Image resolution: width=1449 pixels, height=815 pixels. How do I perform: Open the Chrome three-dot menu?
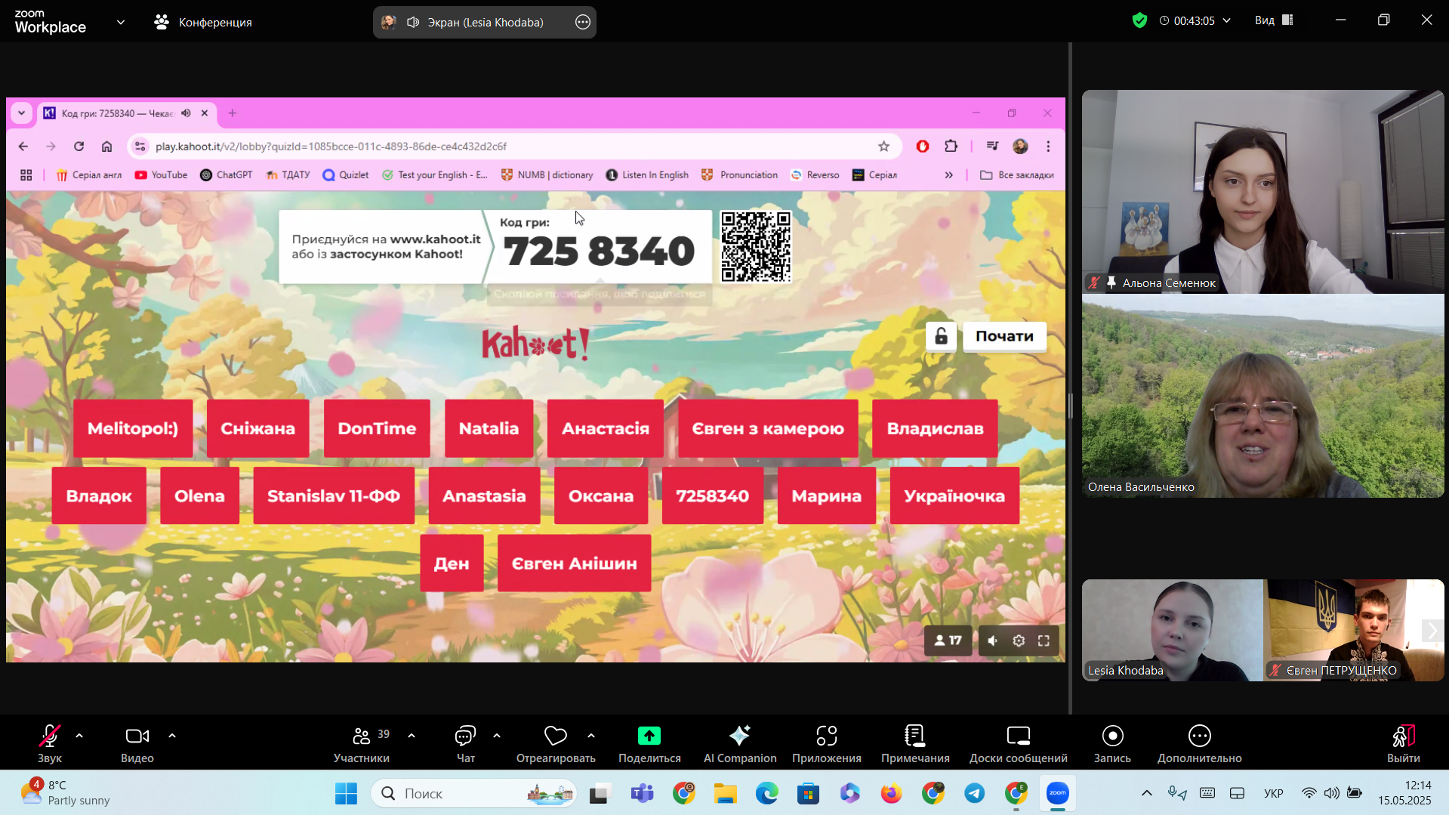tap(1048, 147)
